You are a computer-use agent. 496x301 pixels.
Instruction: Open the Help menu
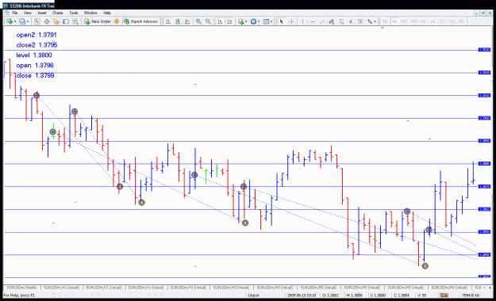(x=107, y=13)
